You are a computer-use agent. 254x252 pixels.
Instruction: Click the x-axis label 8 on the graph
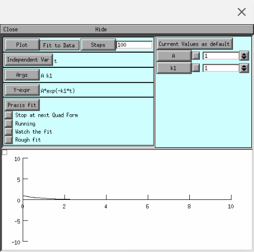coord(189,206)
